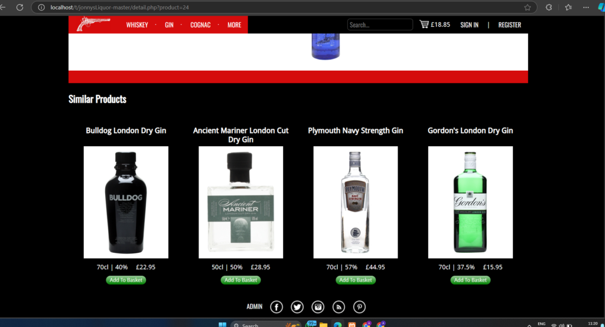Select the 50cl | 50% text
The height and width of the screenshot is (327, 605).
[x=227, y=267]
